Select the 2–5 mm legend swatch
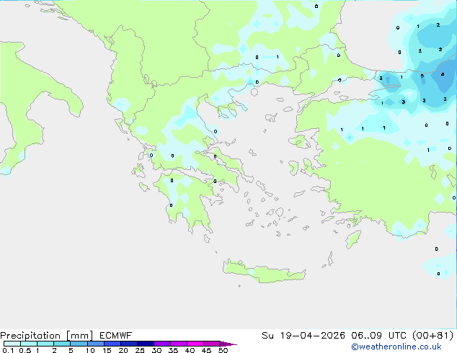Viewport: 457px width, 353px height. point(62,344)
